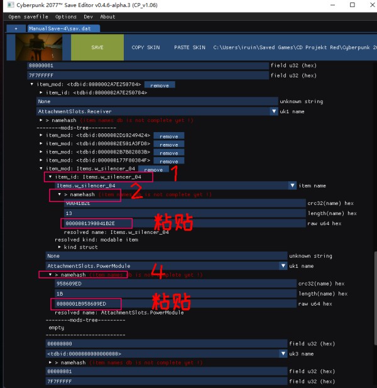This screenshot has width=377, height=388.
Task: Remove item mod tdbid 0000002D10249424
Action: click(x=168, y=136)
